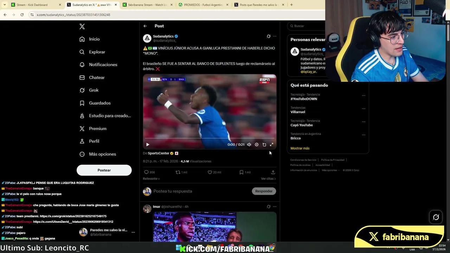Viewport: 450px width, 253px height.
Task: Click the address bar URL
Action: 73,15
